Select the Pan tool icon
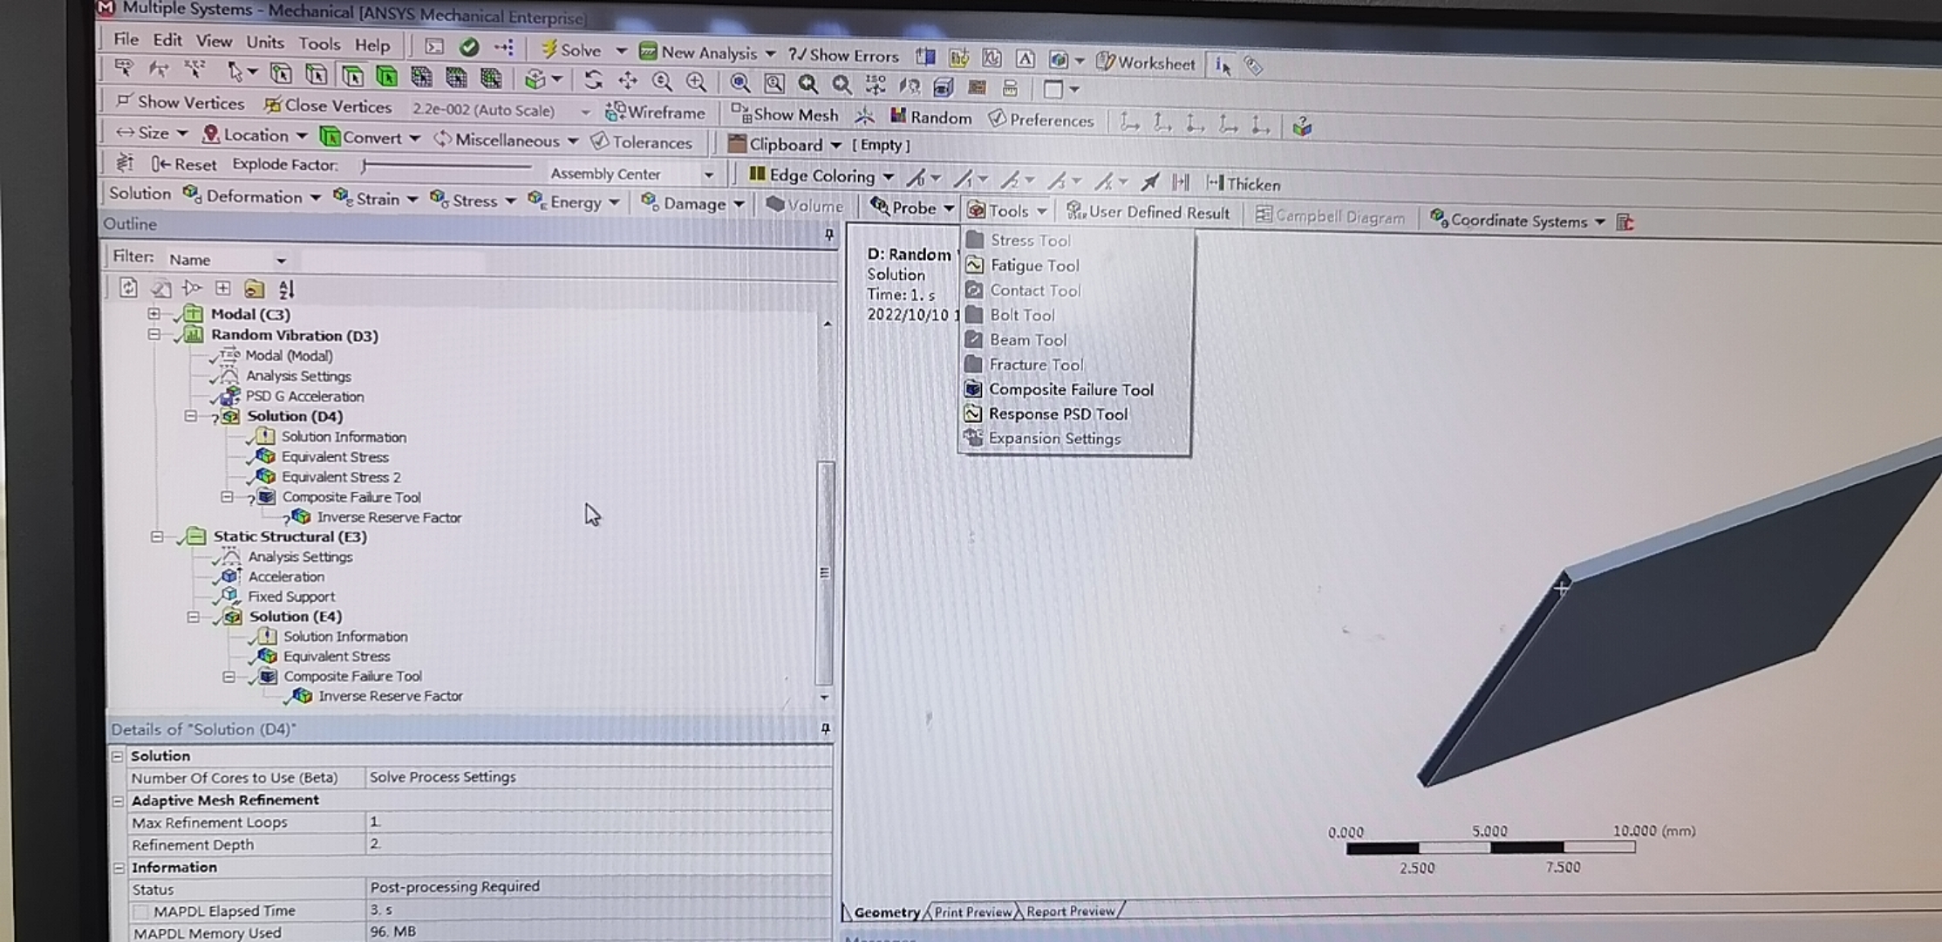This screenshot has height=942, width=1942. [628, 81]
